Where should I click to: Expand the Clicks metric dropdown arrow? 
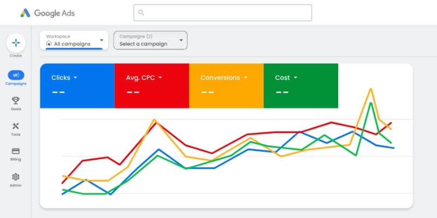click(x=75, y=78)
